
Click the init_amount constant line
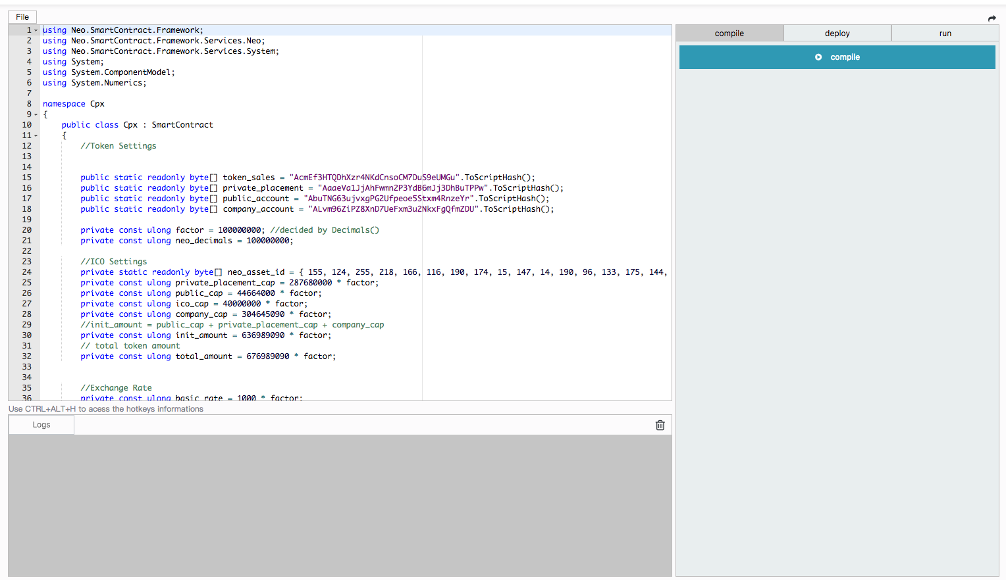point(206,335)
